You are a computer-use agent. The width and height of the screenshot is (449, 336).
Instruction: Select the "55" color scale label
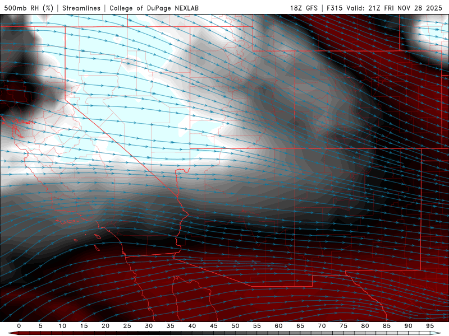257,326
